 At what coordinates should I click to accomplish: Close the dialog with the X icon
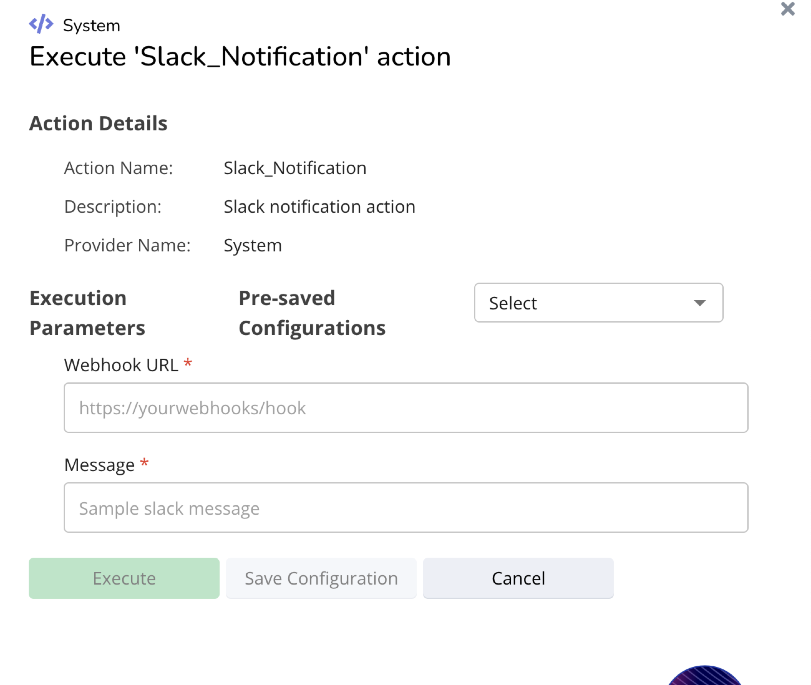point(787,8)
